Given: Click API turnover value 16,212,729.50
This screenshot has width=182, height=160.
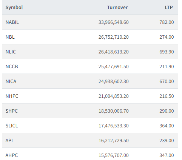Looking at the screenshot, I should (x=114, y=141).
